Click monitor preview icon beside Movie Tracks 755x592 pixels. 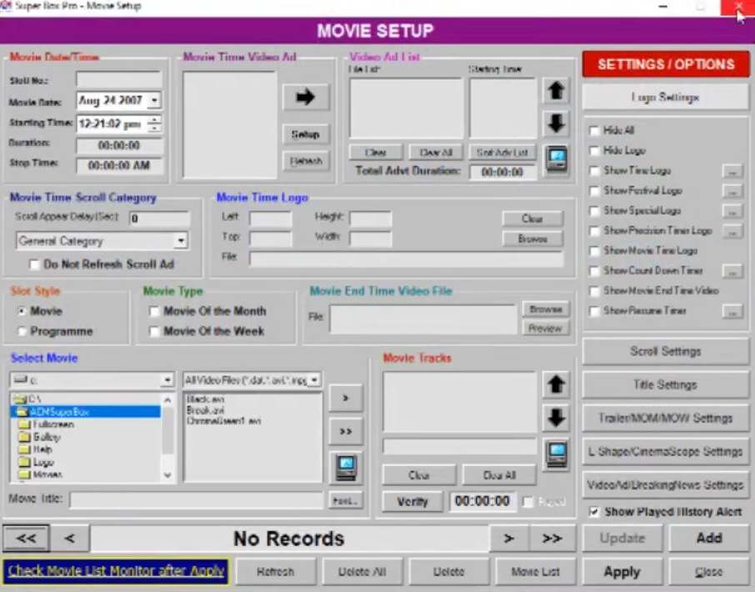click(556, 454)
